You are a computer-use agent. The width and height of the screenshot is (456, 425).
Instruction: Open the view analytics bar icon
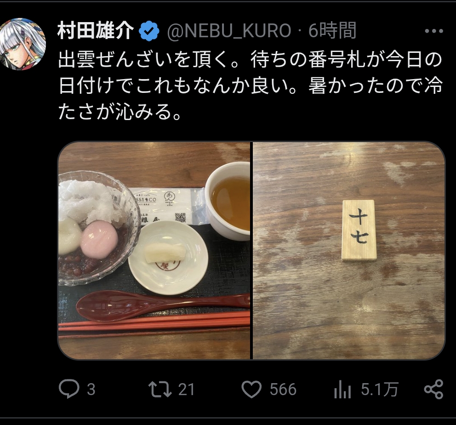[342, 390]
